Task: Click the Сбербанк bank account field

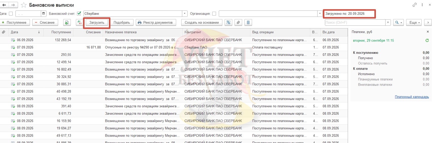Action: click(x=133, y=14)
